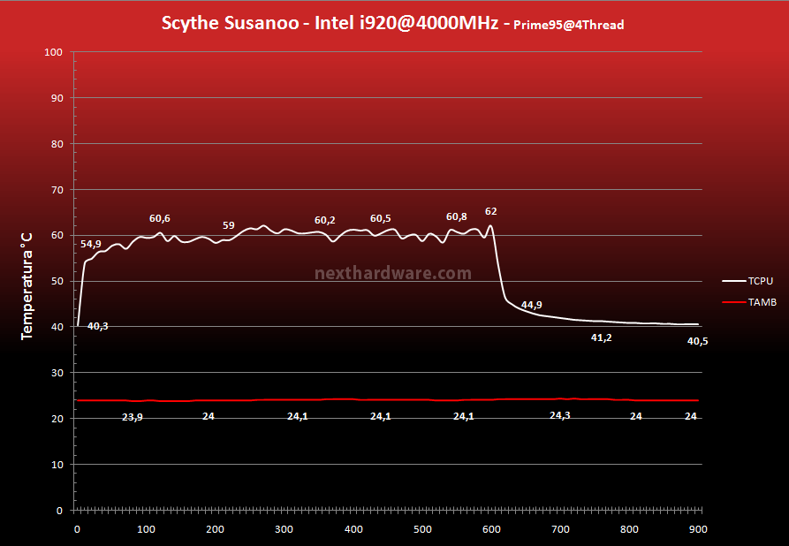Image resolution: width=789 pixels, height=546 pixels.
Task: Click the white TCPU legend line marker
Action: (x=733, y=281)
